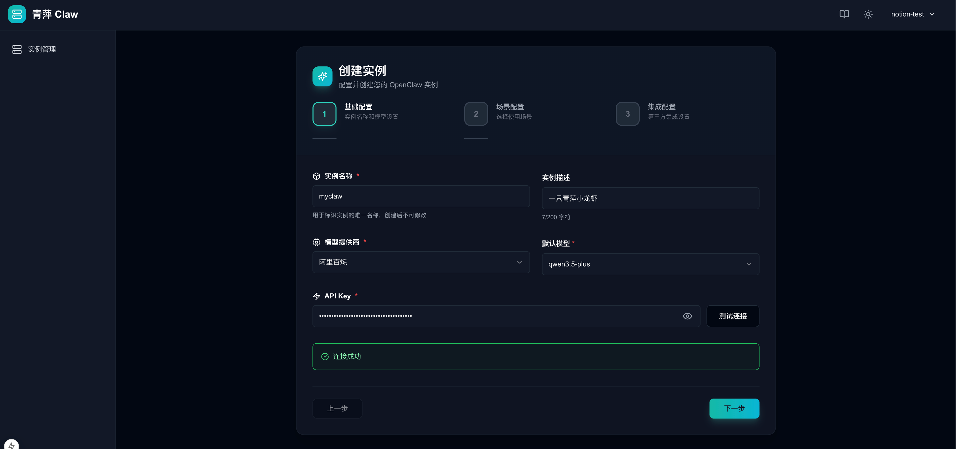Click the bolt icon beside API Key
The image size is (956, 449).
[x=316, y=296]
